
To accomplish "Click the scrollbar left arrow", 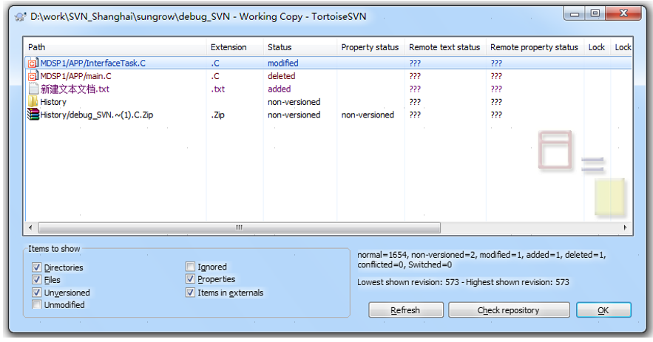I will tap(30, 228).
